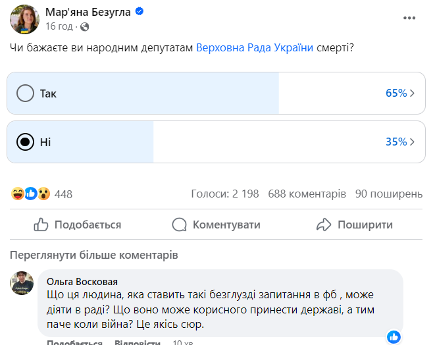
Task: Click the like reaction on Ольга's comment
Action: click(x=394, y=336)
